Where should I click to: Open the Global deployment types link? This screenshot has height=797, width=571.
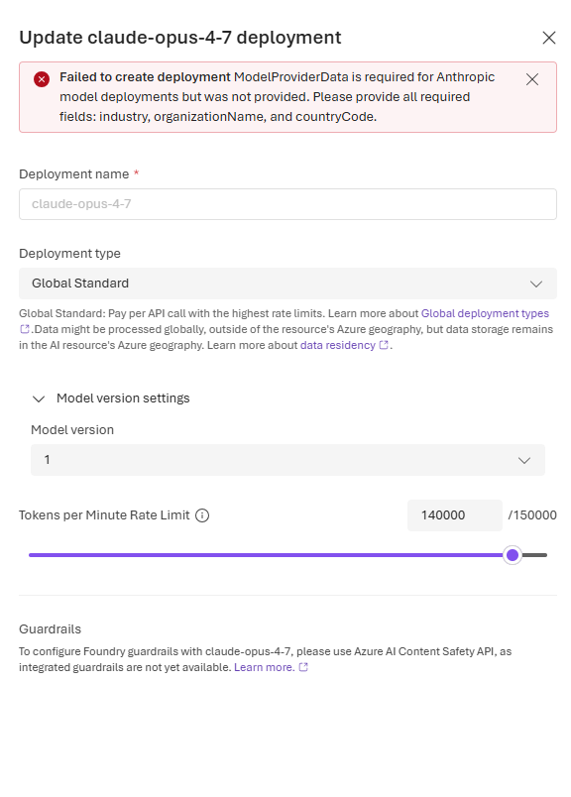click(485, 313)
